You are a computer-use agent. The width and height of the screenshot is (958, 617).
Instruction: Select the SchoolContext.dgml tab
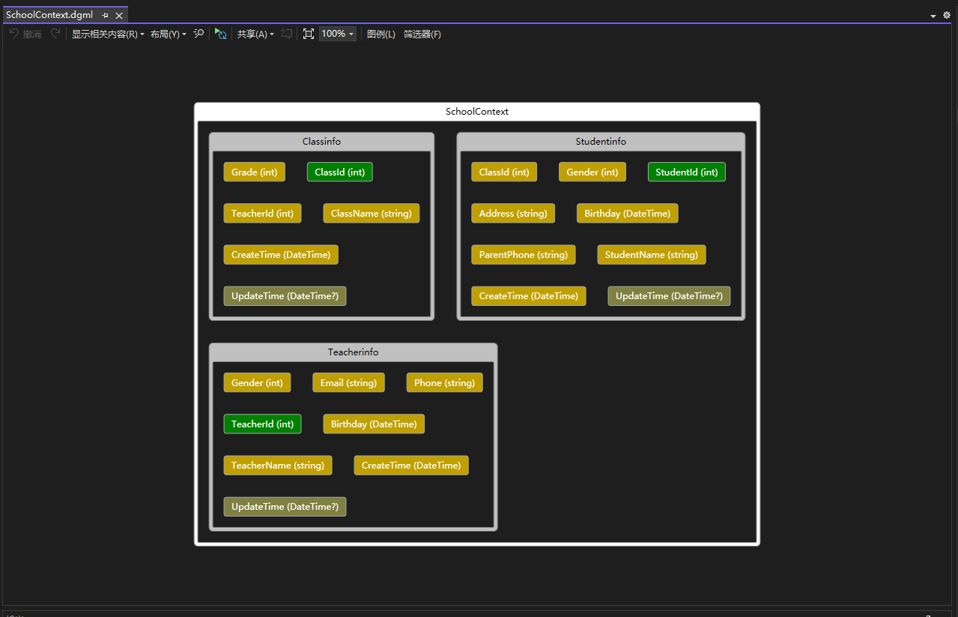pyautogui.click(x=49, y=15)
